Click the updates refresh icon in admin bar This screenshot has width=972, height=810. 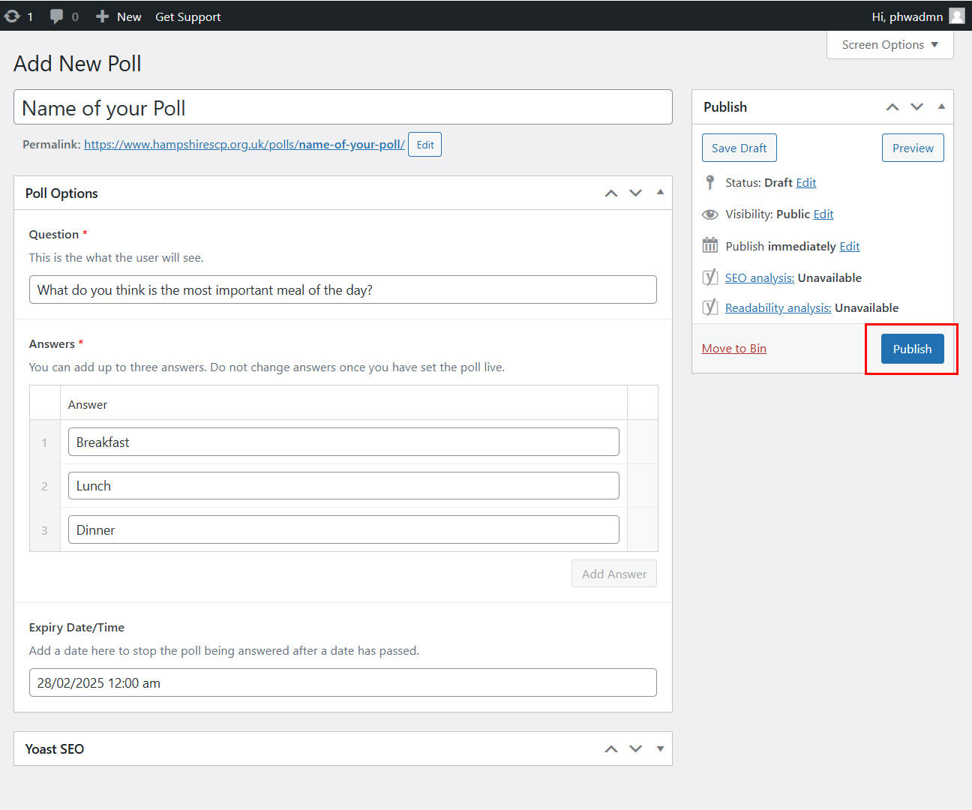(x=12, y=16)
